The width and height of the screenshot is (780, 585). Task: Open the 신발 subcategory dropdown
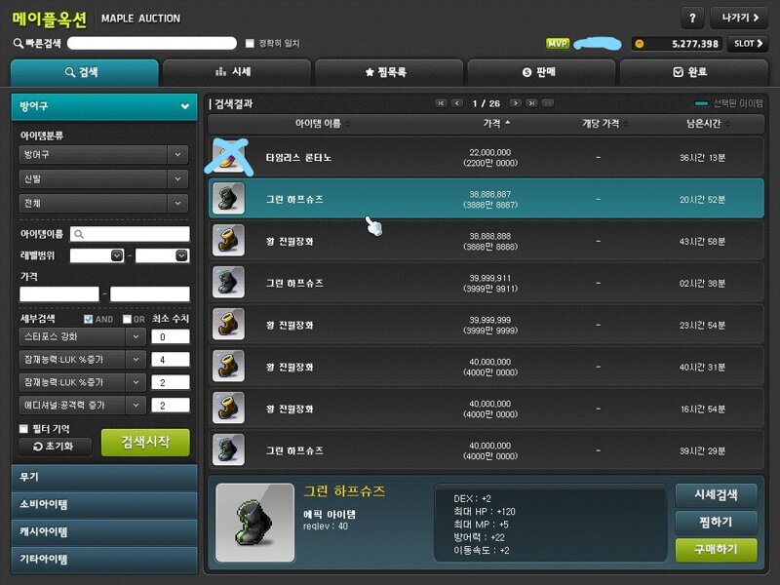click(x=103, y=178)
